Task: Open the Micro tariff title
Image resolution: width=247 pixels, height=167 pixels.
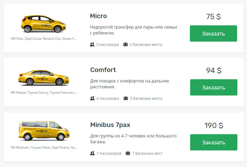Action: (98, 16)
